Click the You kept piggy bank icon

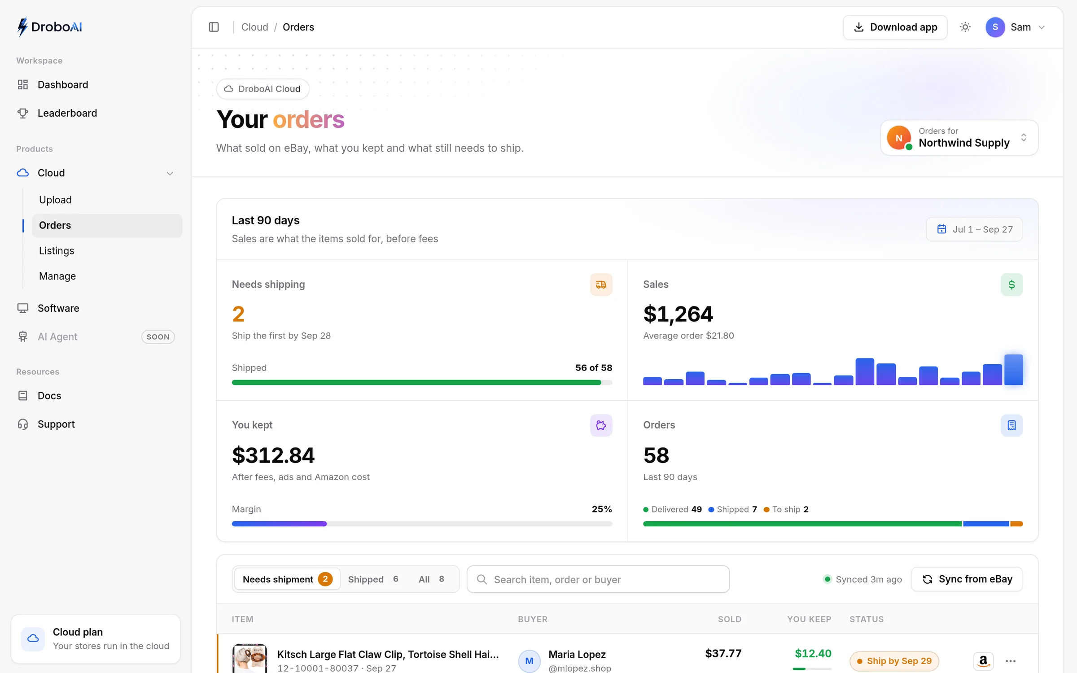point(601,425)
